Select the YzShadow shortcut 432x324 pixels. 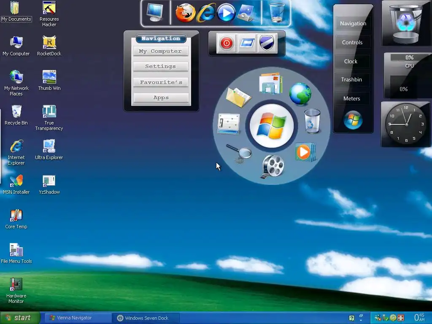click(49, 185)
